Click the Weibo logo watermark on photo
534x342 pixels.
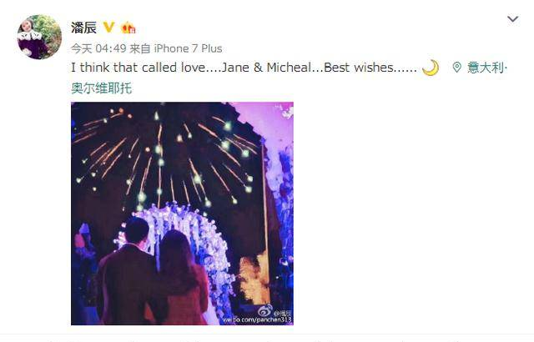[265, 310]
